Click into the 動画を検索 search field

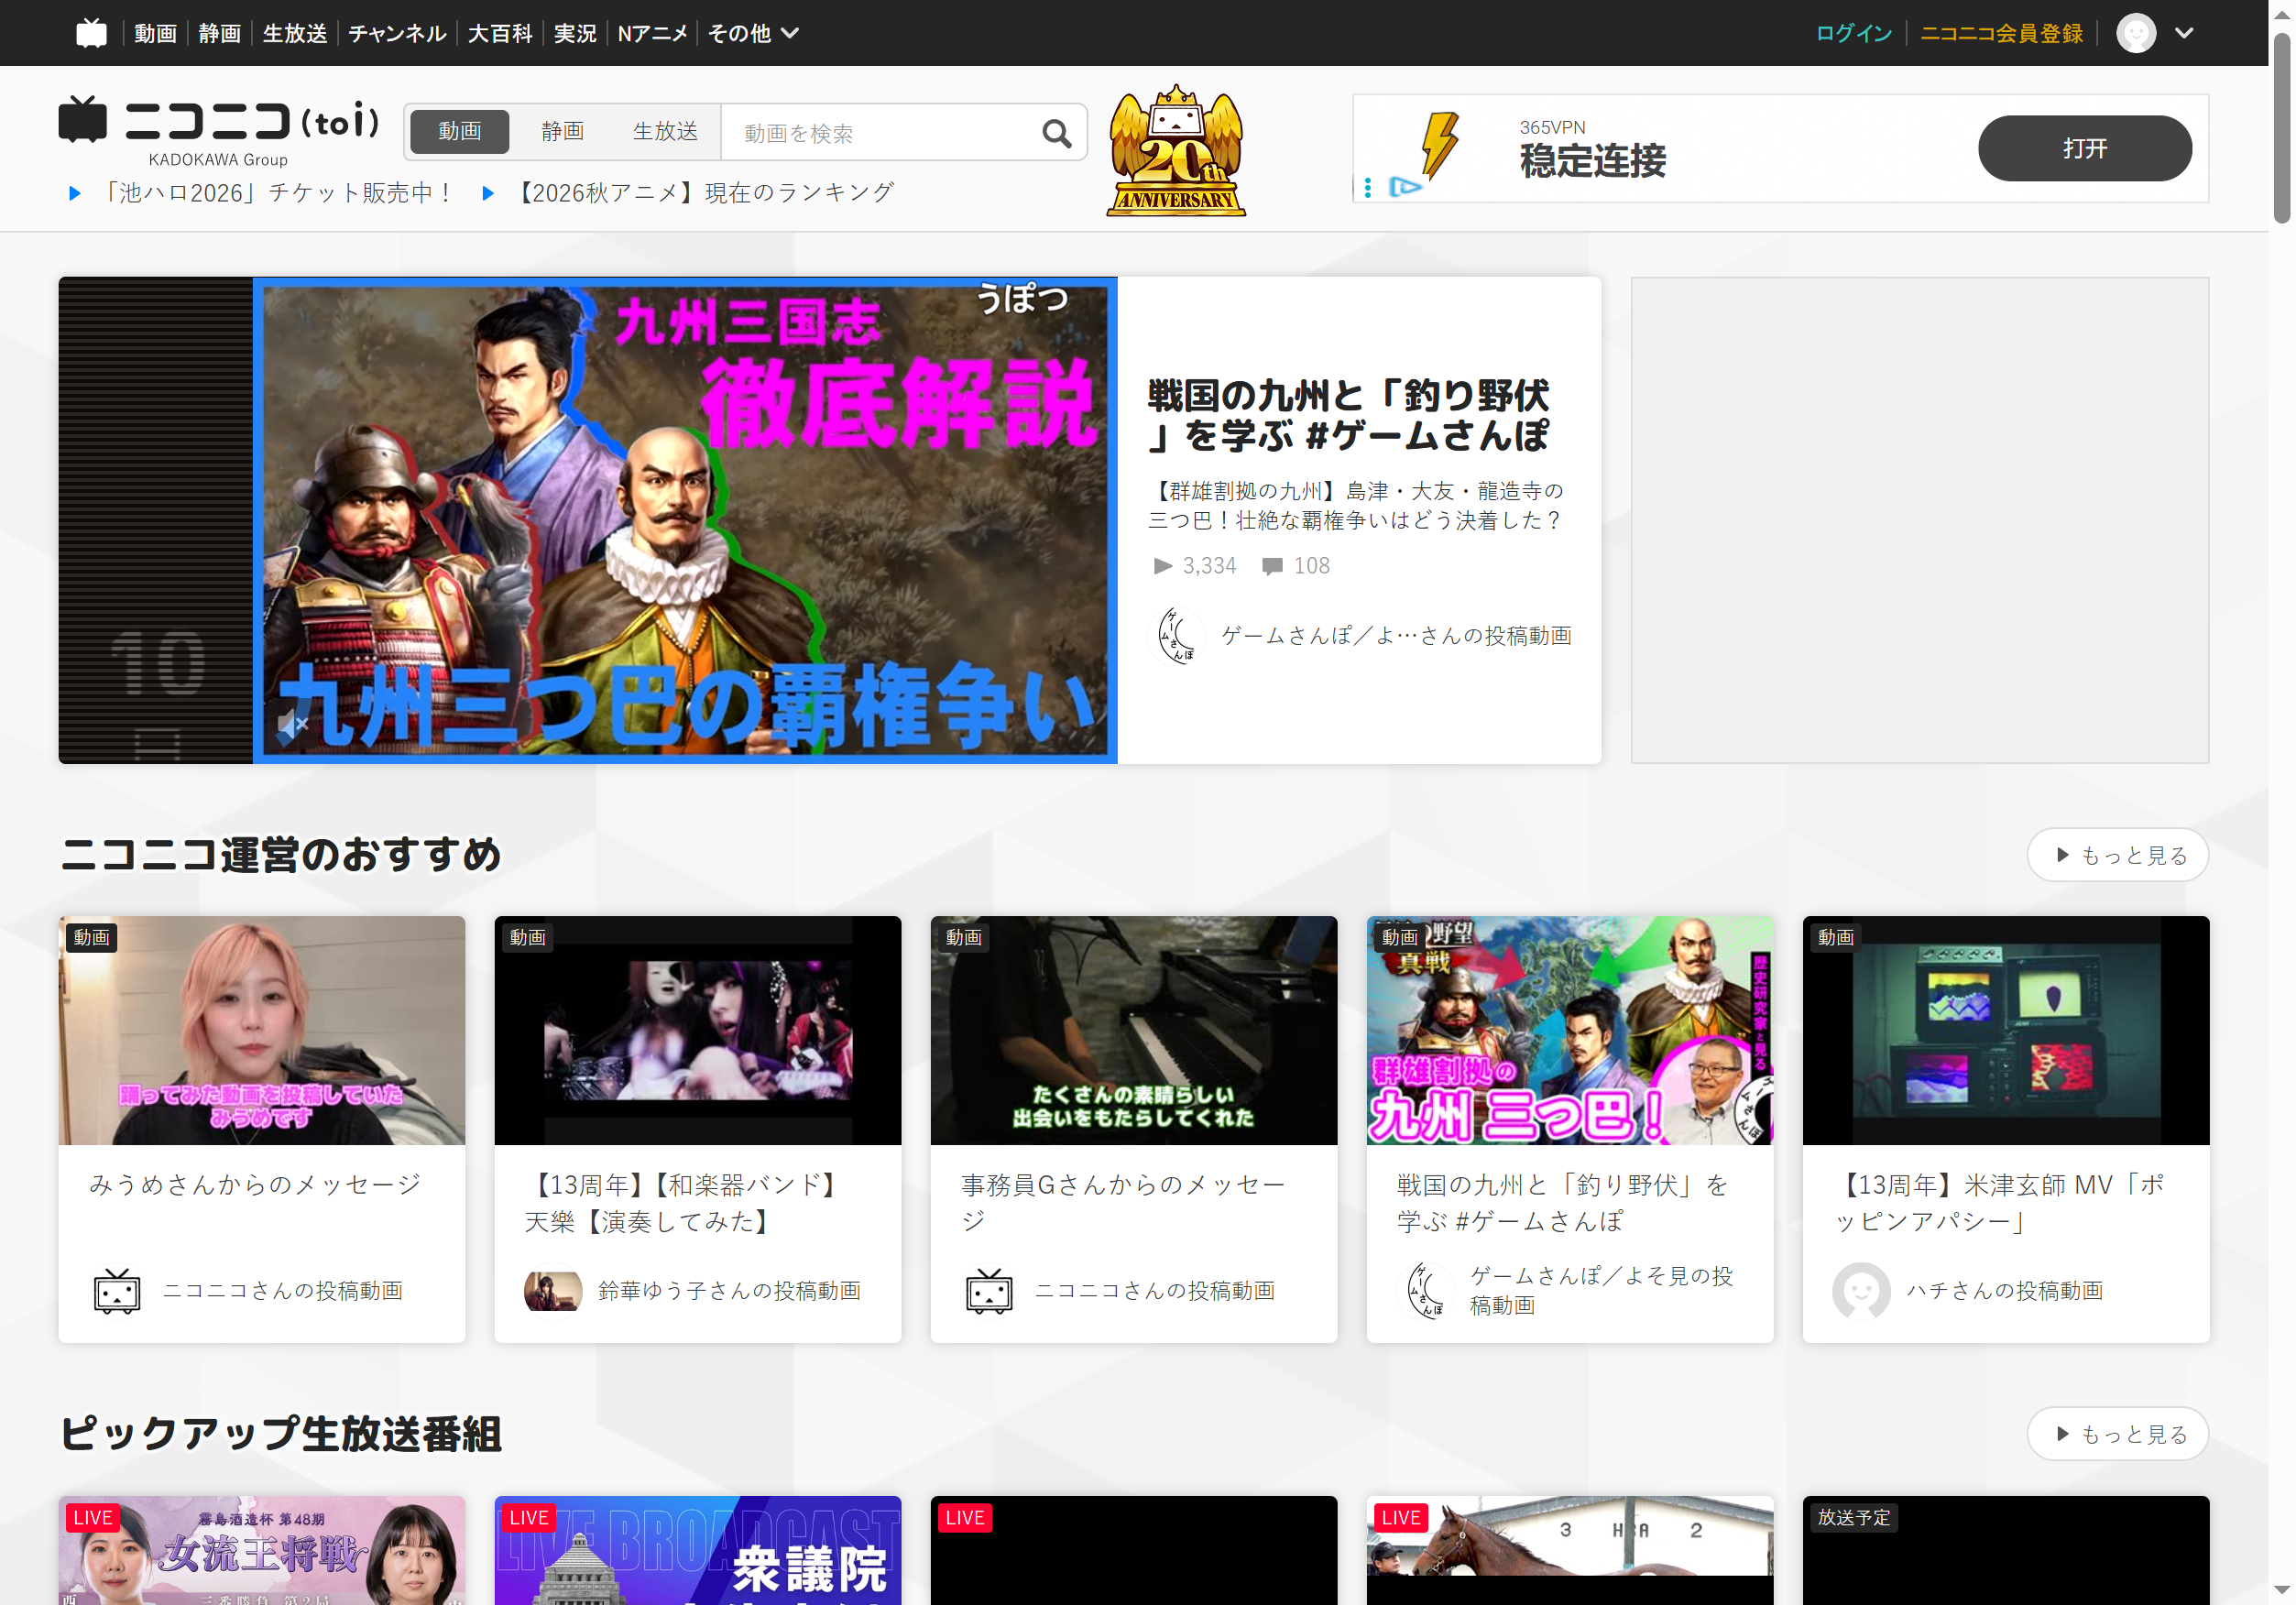(x=880, y=133)
